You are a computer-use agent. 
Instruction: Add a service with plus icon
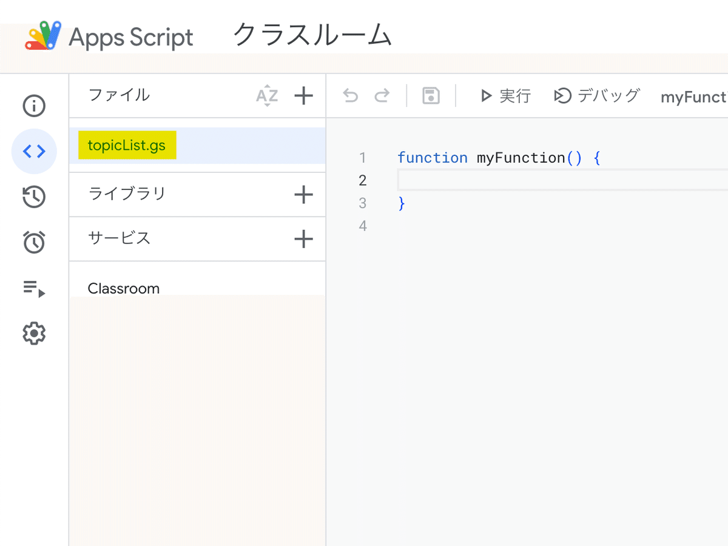(303, 239)
